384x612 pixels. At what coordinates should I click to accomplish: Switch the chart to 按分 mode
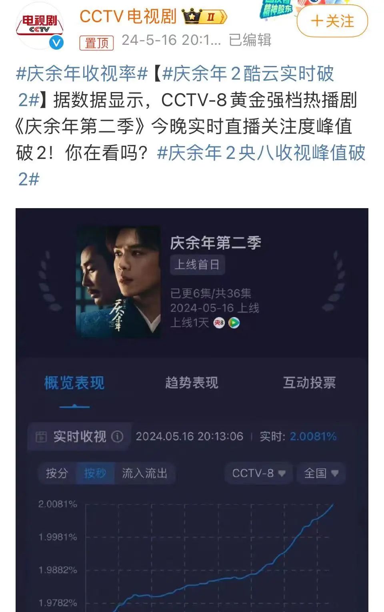[57, 474]
